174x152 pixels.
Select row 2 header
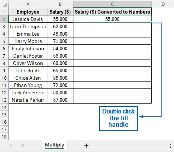4,19
